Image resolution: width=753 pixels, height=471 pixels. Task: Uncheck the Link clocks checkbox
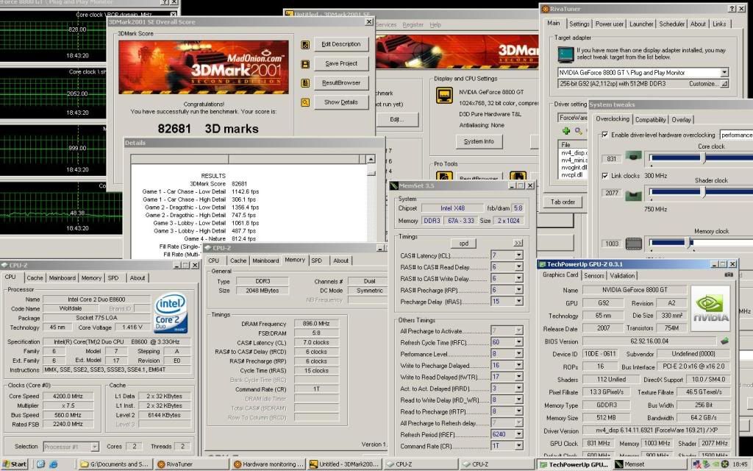pyautogui.click(x=604, y=176)
